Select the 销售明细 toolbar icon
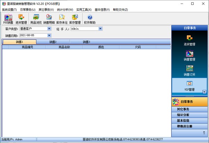Screen dimensions: 209x143 coord(49,19)
